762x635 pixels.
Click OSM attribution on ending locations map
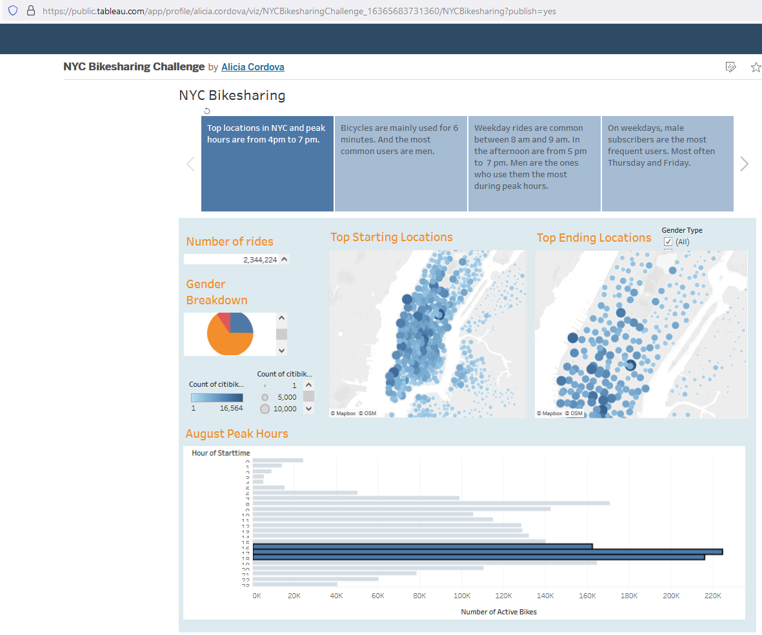tap(574, 413)
